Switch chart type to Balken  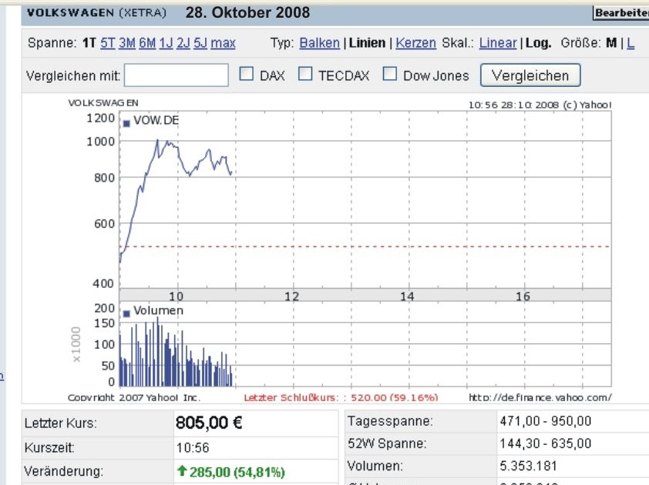click(x=320, y=42)
